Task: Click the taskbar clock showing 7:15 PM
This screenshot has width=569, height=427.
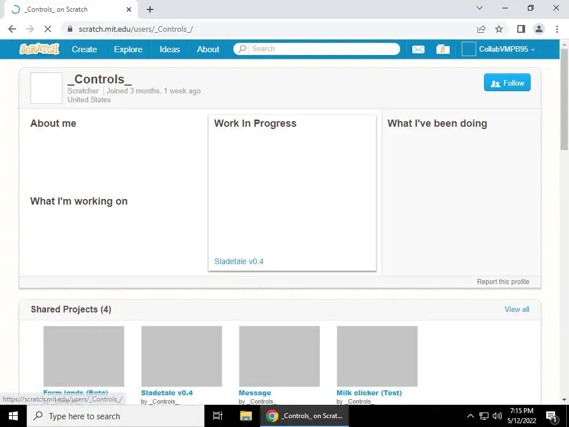Action: (521, 416)
